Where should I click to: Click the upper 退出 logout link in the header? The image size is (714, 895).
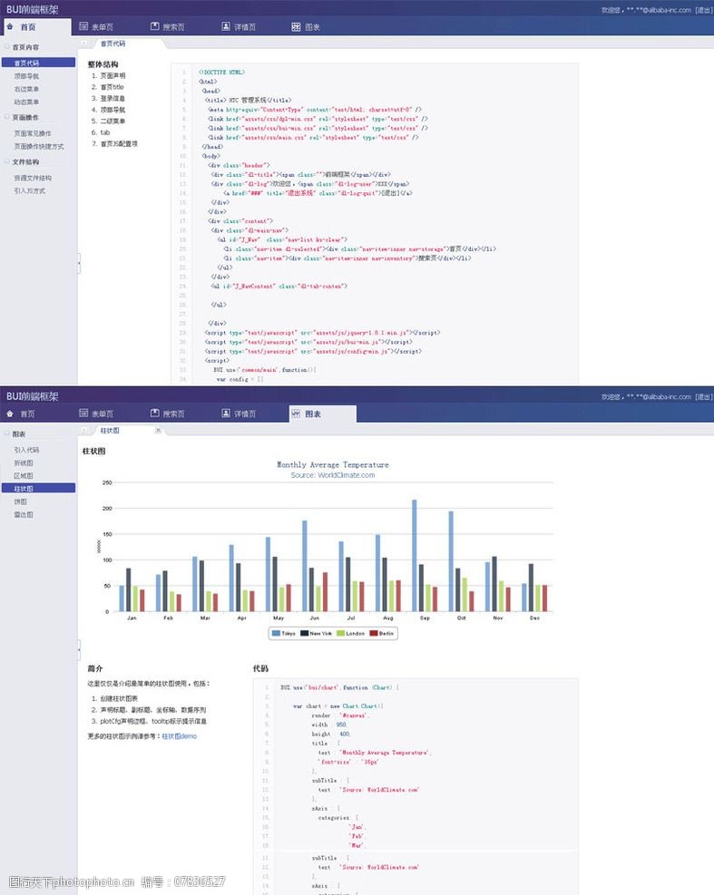[702, 10]
